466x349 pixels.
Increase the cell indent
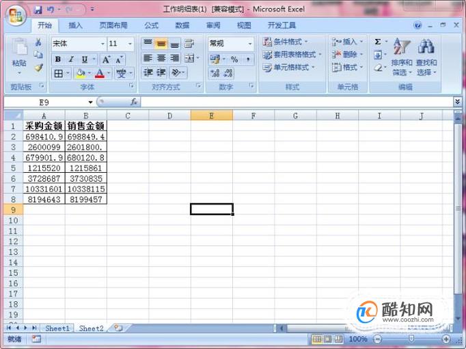(x=161, y=72)
